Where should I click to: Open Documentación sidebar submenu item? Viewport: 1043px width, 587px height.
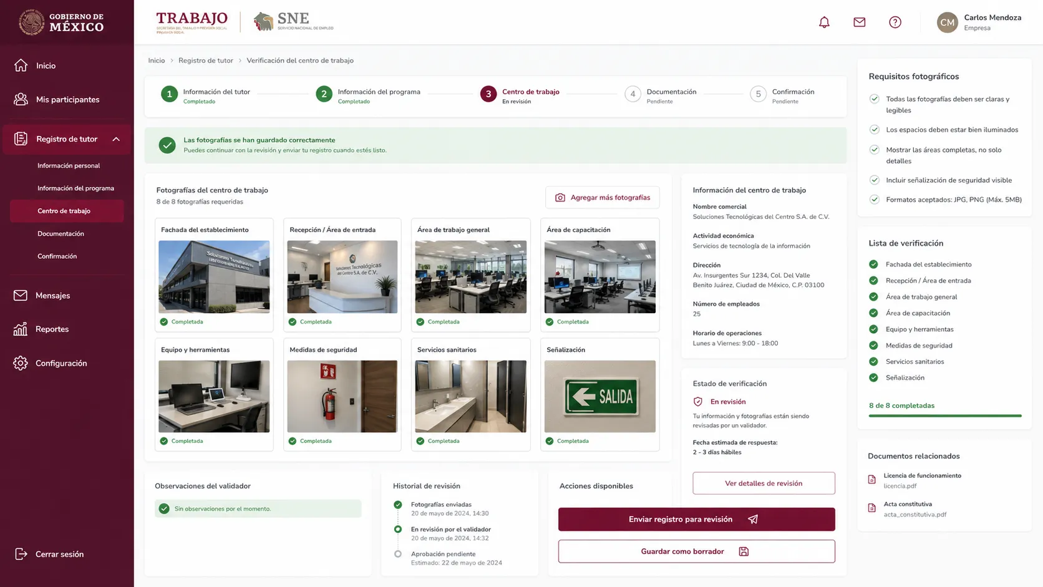61,234
